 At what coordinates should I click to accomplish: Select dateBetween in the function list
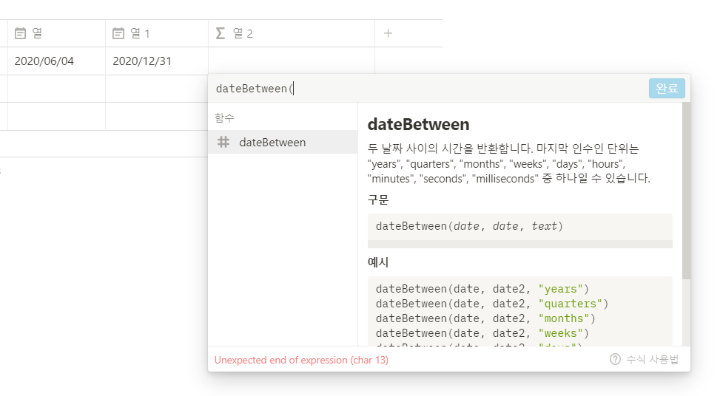pyautogui.click(x=283, y=142)
